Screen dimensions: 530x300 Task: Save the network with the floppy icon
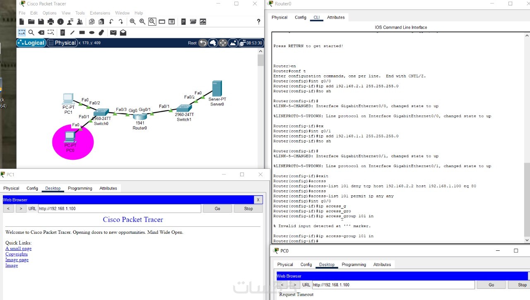click(x=41, y=22)
